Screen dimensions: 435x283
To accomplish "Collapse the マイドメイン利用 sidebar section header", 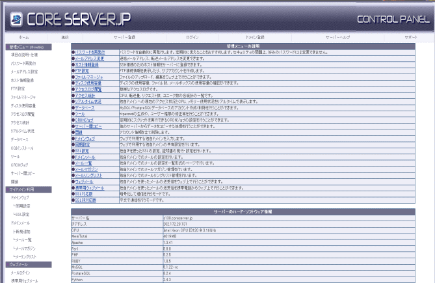I will click(25, 189).
